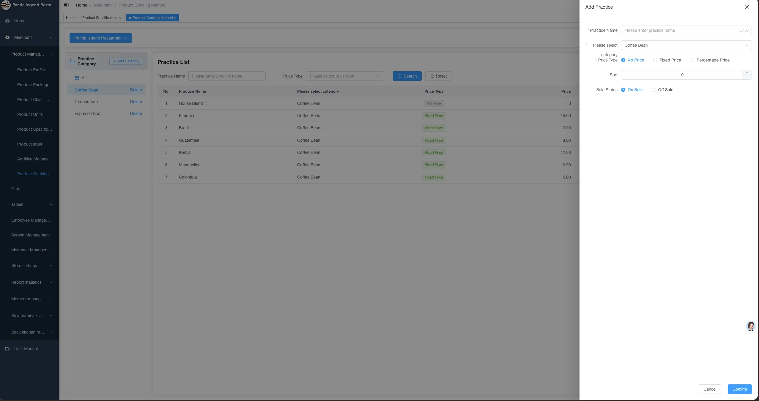Click the Search button
The image size is (759, 401).
pyautogui.click(x=407, y=76)
